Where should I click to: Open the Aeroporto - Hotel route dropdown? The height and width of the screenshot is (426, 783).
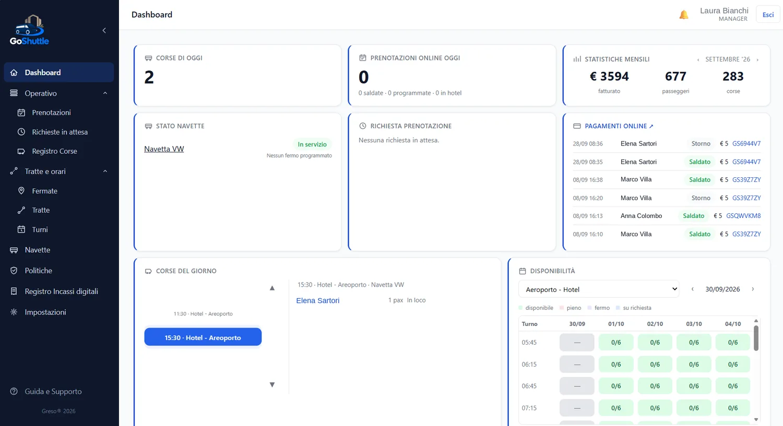(x=599, y=289)
